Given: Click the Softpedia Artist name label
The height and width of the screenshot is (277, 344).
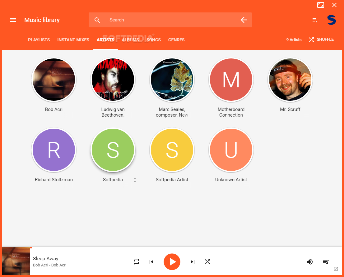Looking at the screenshot, I should [x=172, y=180].
